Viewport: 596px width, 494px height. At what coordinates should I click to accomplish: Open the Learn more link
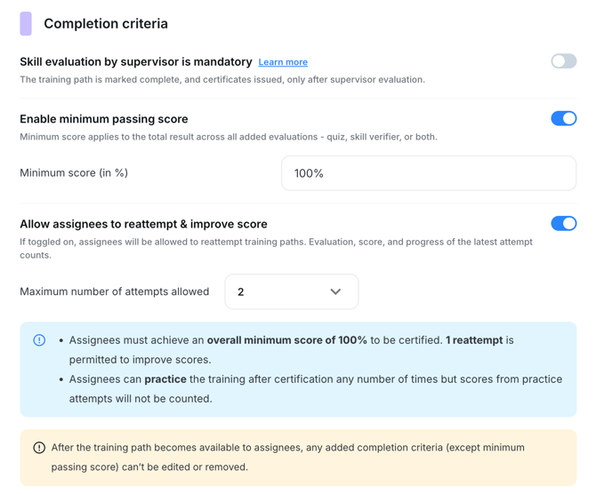283,62
